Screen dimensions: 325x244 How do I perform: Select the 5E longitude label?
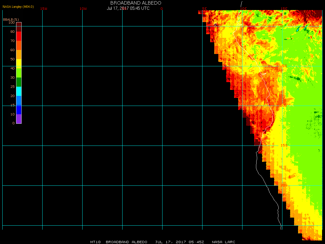[x=204, y=9]
